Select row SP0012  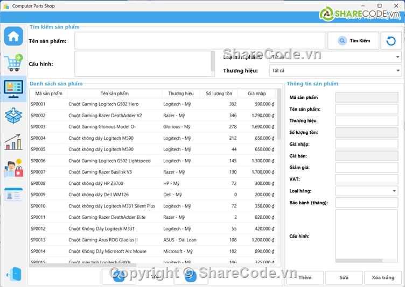153,229
